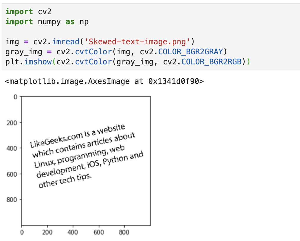The width and height of the screenshot is (300, 241).
Task: Click the x-axis tick label 800
Action: (124, 232)
